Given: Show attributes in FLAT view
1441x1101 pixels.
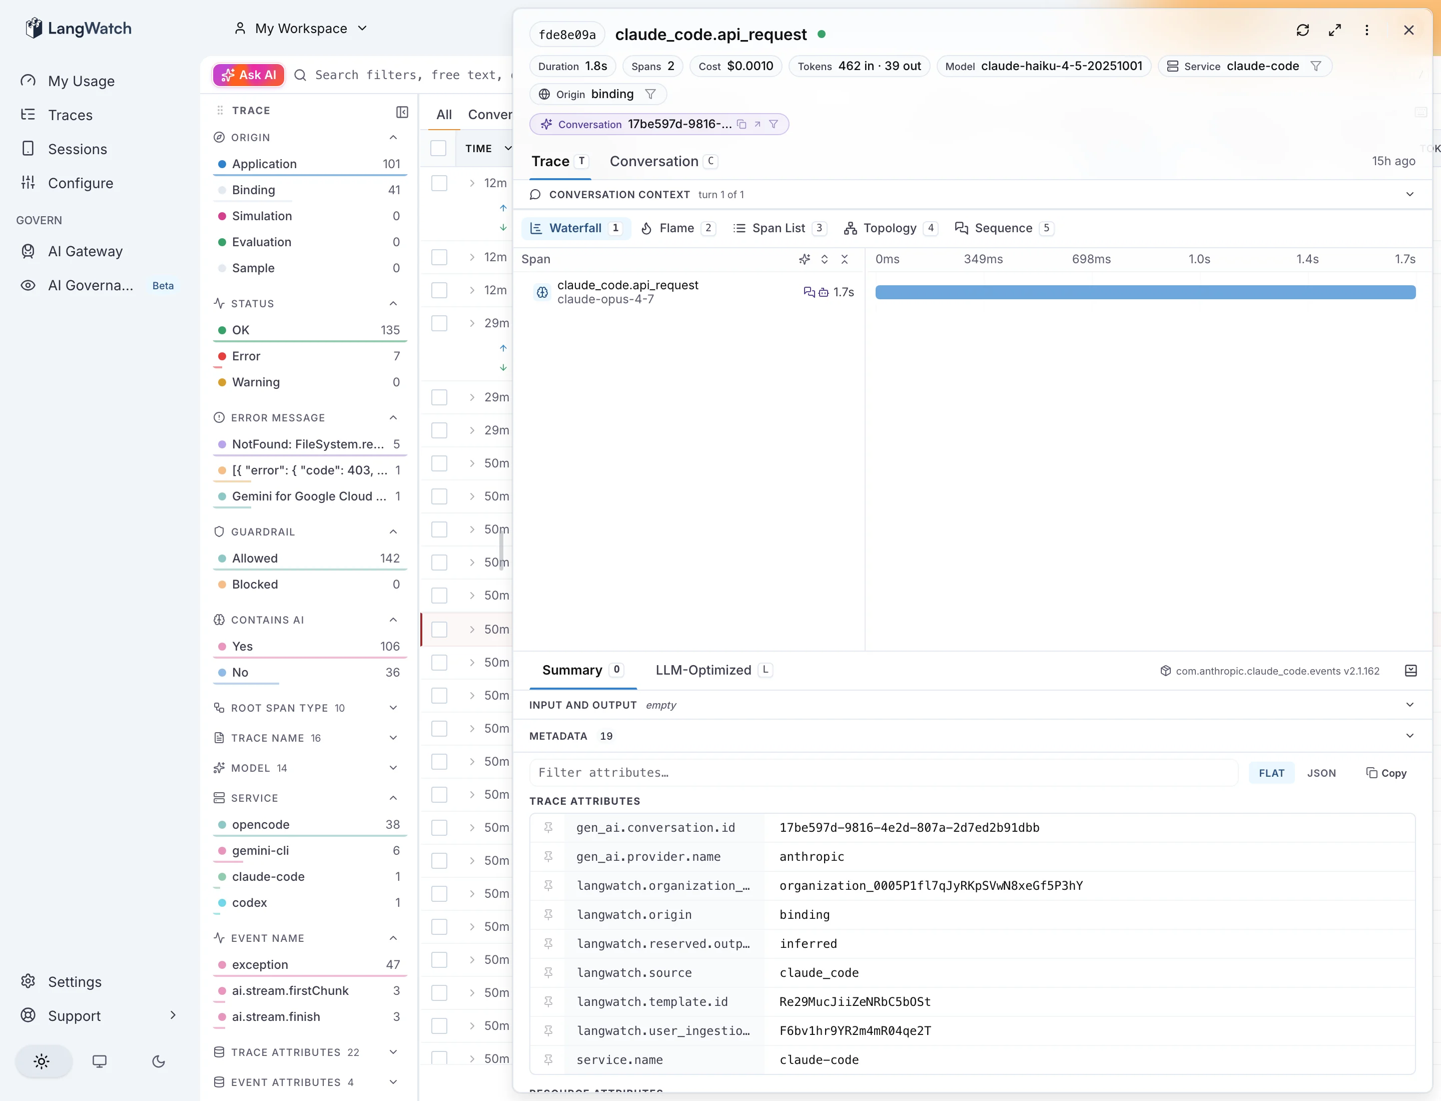Looking at the screenshot, I should 1271,773.
